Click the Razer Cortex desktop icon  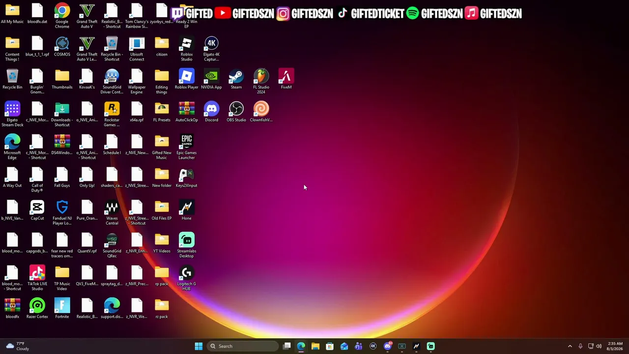point(37,309)
